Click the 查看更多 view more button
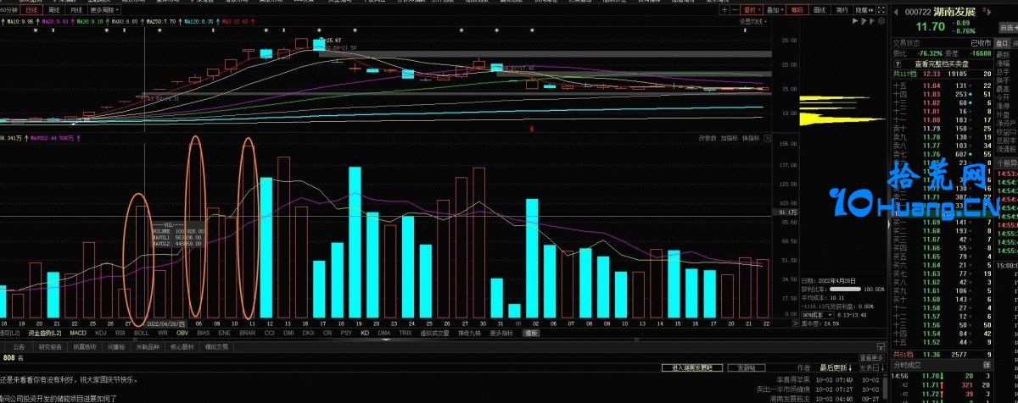This screenshot has height=403, width=1018. 872,358
